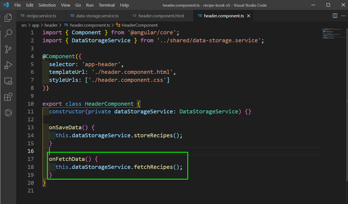Split the editor to the right

click(x=335, y=16)
